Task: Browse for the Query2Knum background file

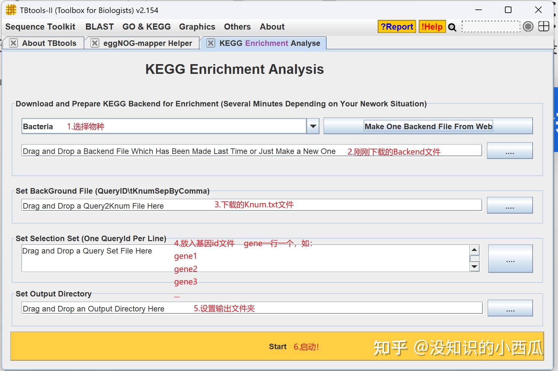Action: click(510, 205)
